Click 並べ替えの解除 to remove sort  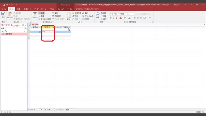pos(45,19)
